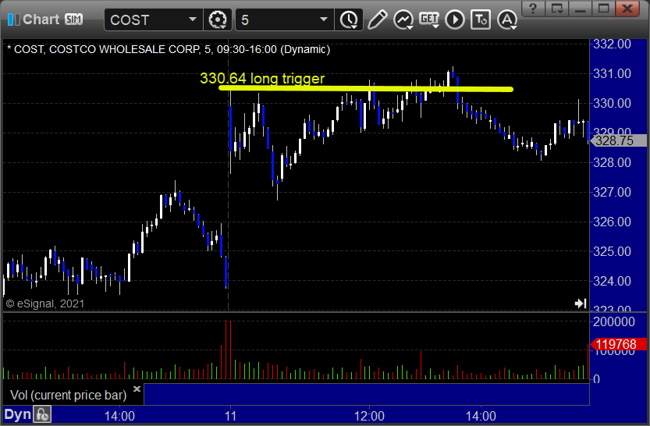This screenshot has width=650, height=426.
Task: Open the studies line chart icon
Action: coord(403,20)
